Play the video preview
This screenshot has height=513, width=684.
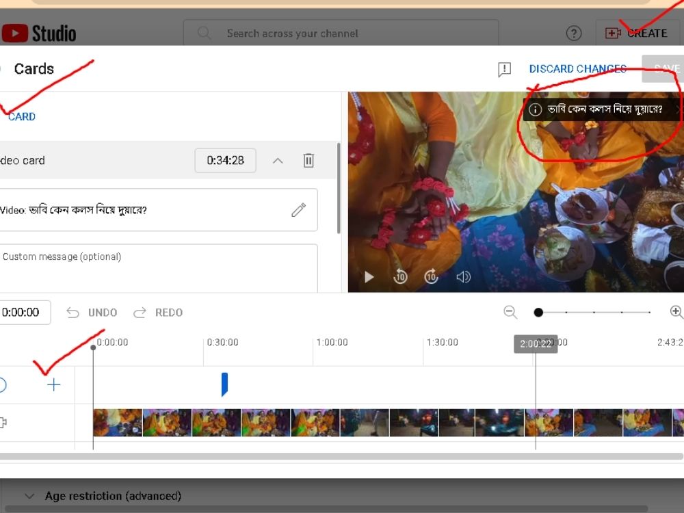(369, 277)
